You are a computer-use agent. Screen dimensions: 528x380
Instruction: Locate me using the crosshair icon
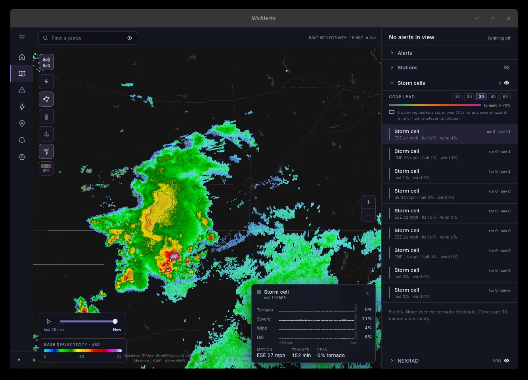click(130, 38)
